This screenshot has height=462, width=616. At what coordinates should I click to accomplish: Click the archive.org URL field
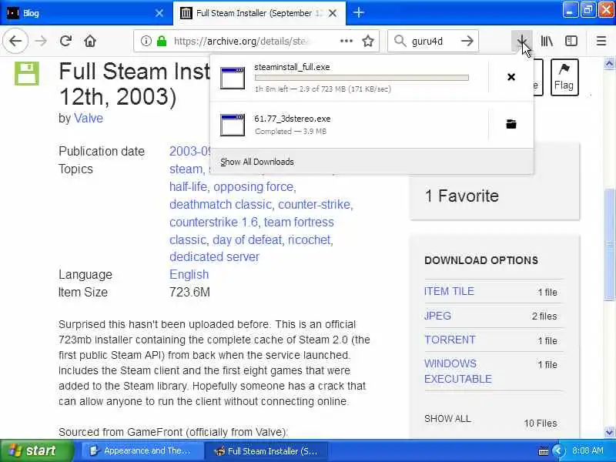click(242, 41)
